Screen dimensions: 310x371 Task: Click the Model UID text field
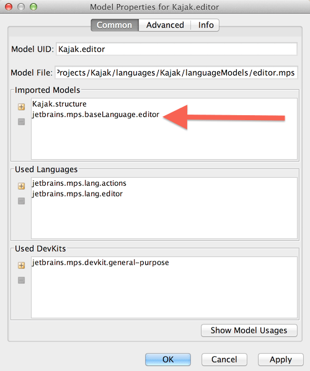click(x=177, y=49)
